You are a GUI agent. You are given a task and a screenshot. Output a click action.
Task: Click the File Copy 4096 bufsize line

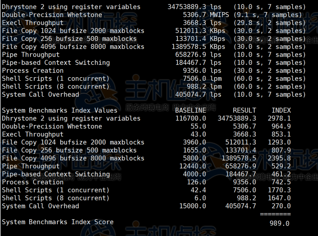pos(73,47)
